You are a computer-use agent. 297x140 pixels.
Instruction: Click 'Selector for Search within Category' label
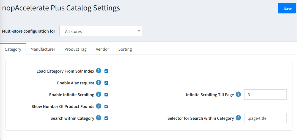(200, 118)
